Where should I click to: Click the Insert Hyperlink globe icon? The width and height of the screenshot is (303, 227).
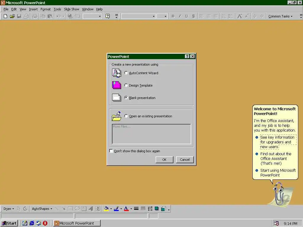[x=70, y=16]
